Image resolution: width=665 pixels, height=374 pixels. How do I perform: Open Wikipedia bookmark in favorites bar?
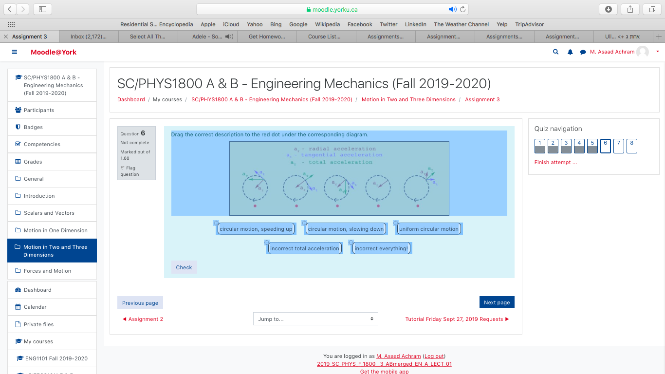coord(327,24)
